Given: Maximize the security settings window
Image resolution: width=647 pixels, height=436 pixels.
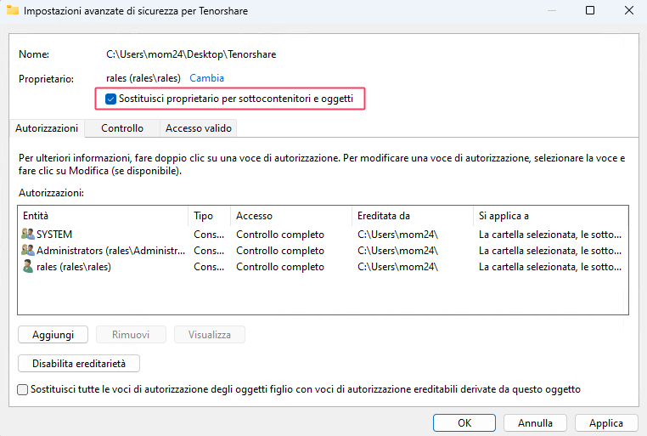Looking at the screenshot, I should click(590, 11).
